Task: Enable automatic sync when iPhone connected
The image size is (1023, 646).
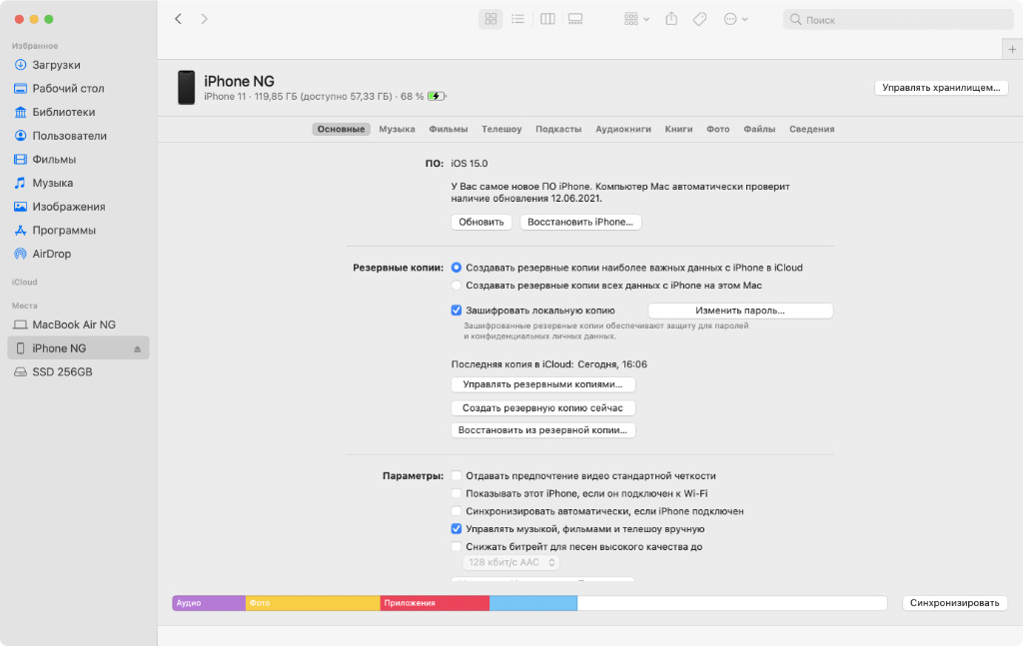Action: tap(456, 511)
